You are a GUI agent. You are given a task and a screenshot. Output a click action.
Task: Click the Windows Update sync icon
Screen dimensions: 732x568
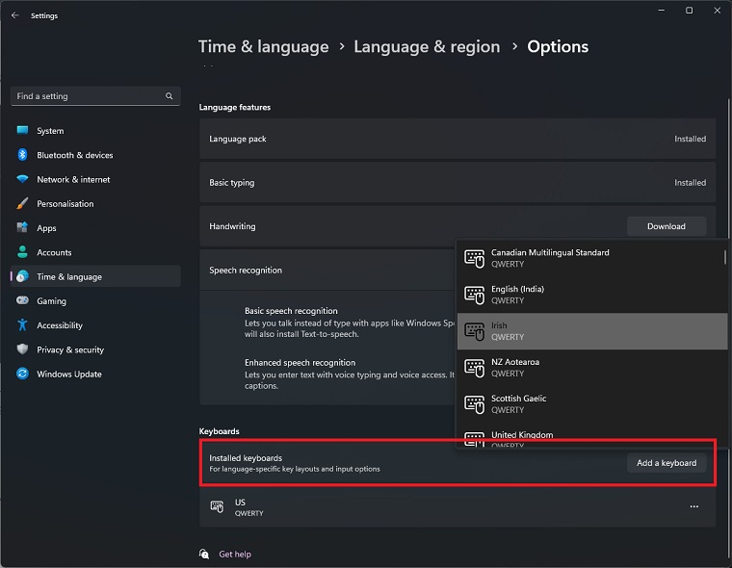coord(22,374)
